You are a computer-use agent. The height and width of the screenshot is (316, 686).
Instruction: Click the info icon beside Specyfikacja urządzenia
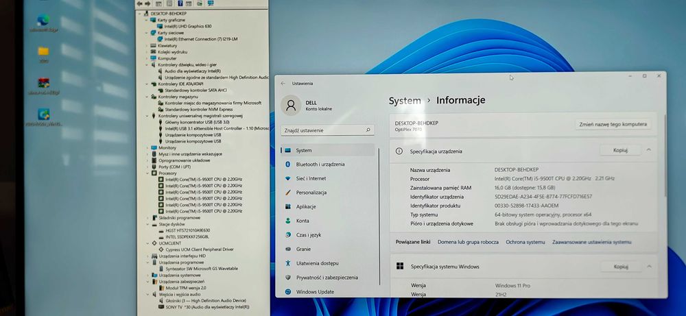[399, 151]
